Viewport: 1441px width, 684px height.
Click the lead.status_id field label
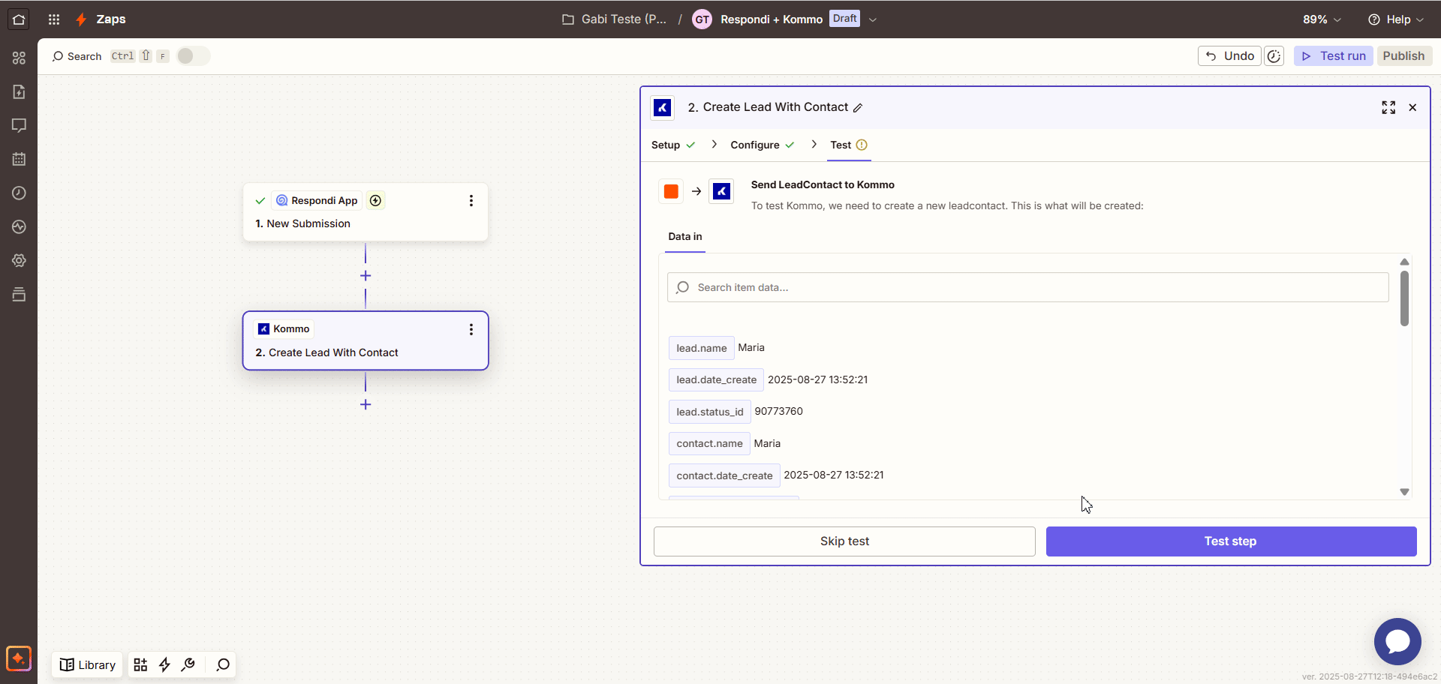[709, 412]
